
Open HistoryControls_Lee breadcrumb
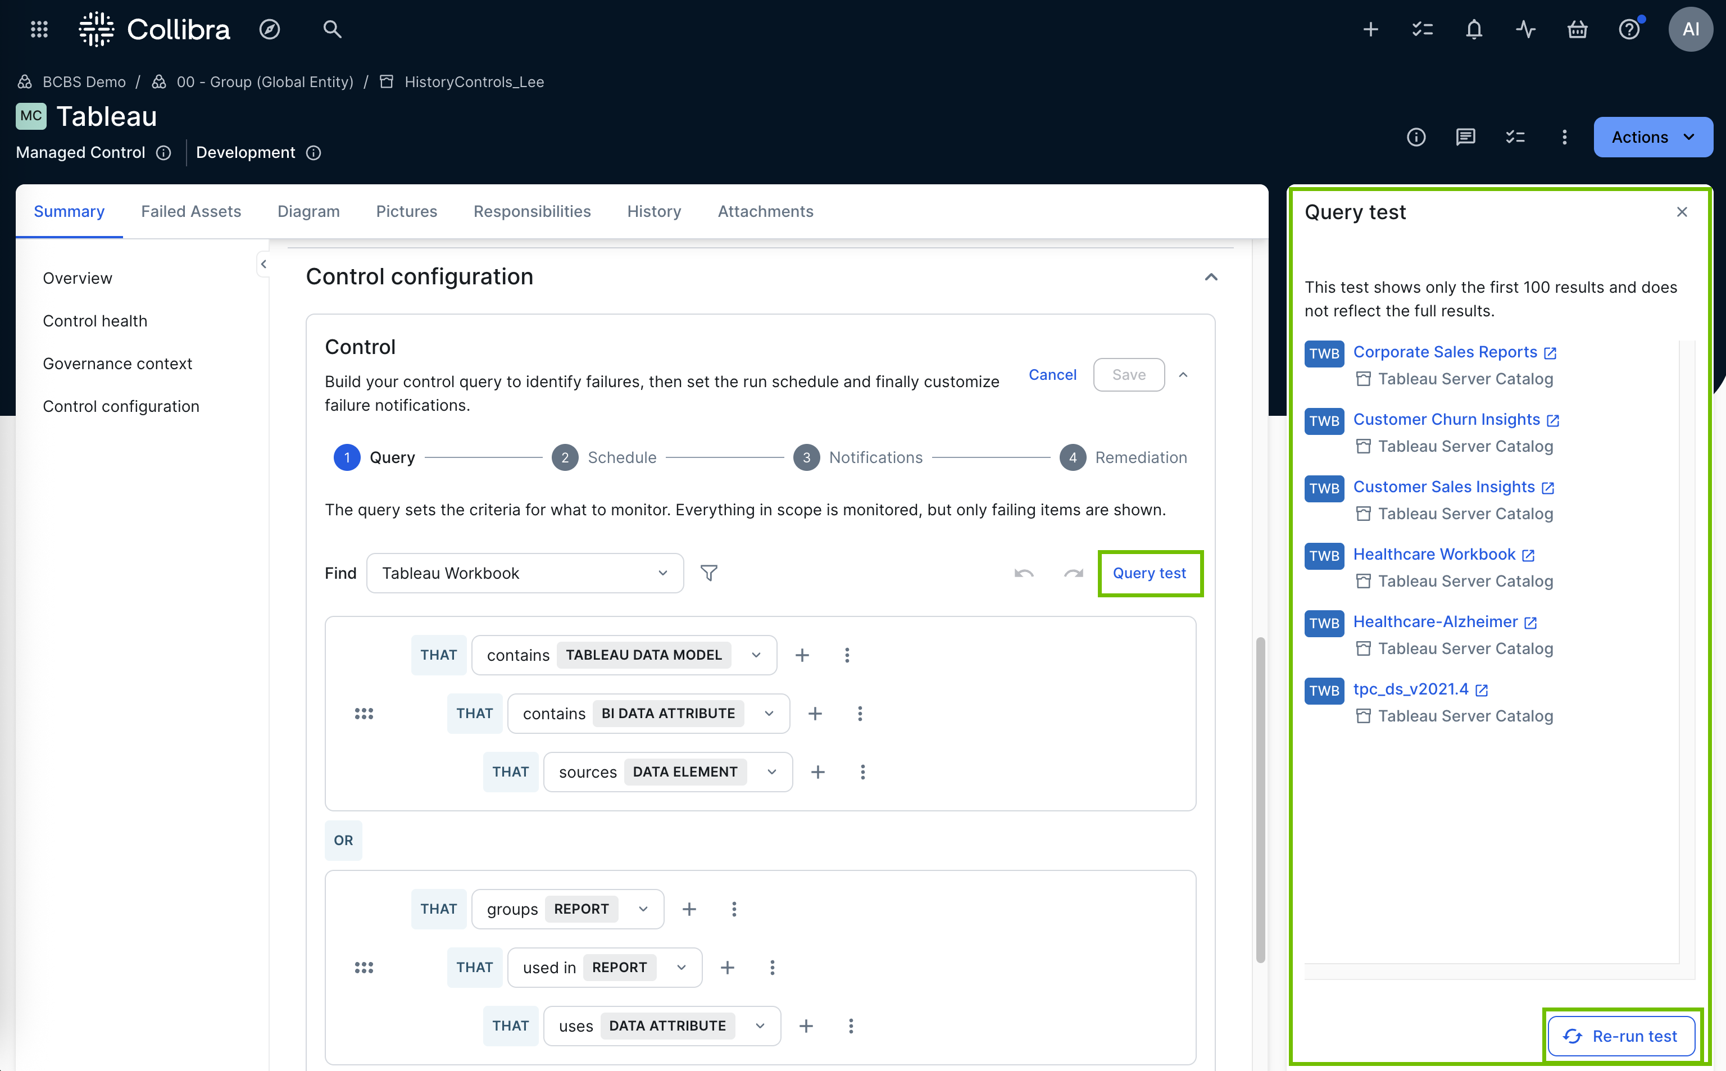click(474, 82)
